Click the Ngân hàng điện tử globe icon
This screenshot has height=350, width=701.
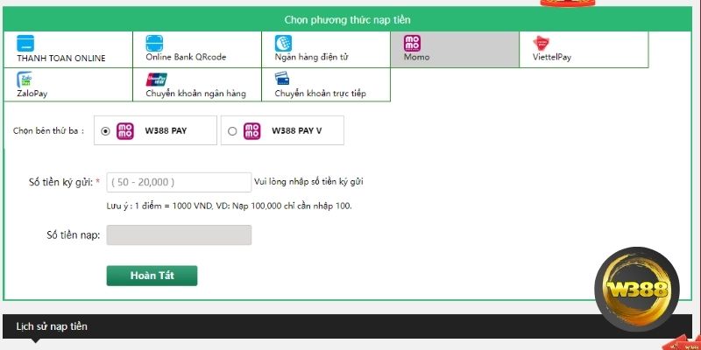[283, 43]
